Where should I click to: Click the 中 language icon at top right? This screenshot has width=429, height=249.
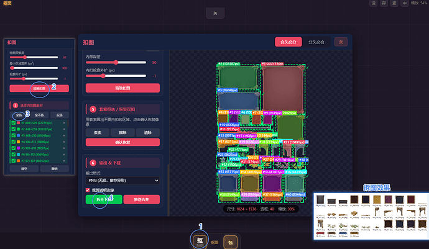[404, 3]
